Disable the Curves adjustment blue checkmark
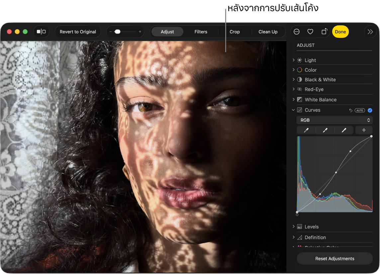The width and height of the screenshot is (380, 274). [370, 110]
